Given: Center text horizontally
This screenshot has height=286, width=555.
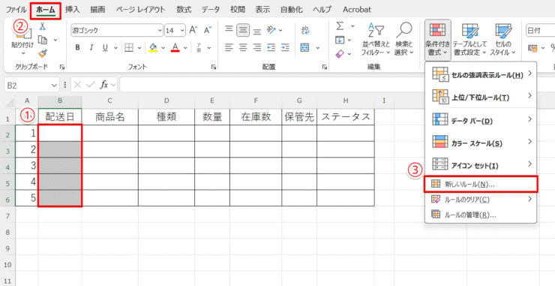Looking at the screenshot, I should (243, 47).
